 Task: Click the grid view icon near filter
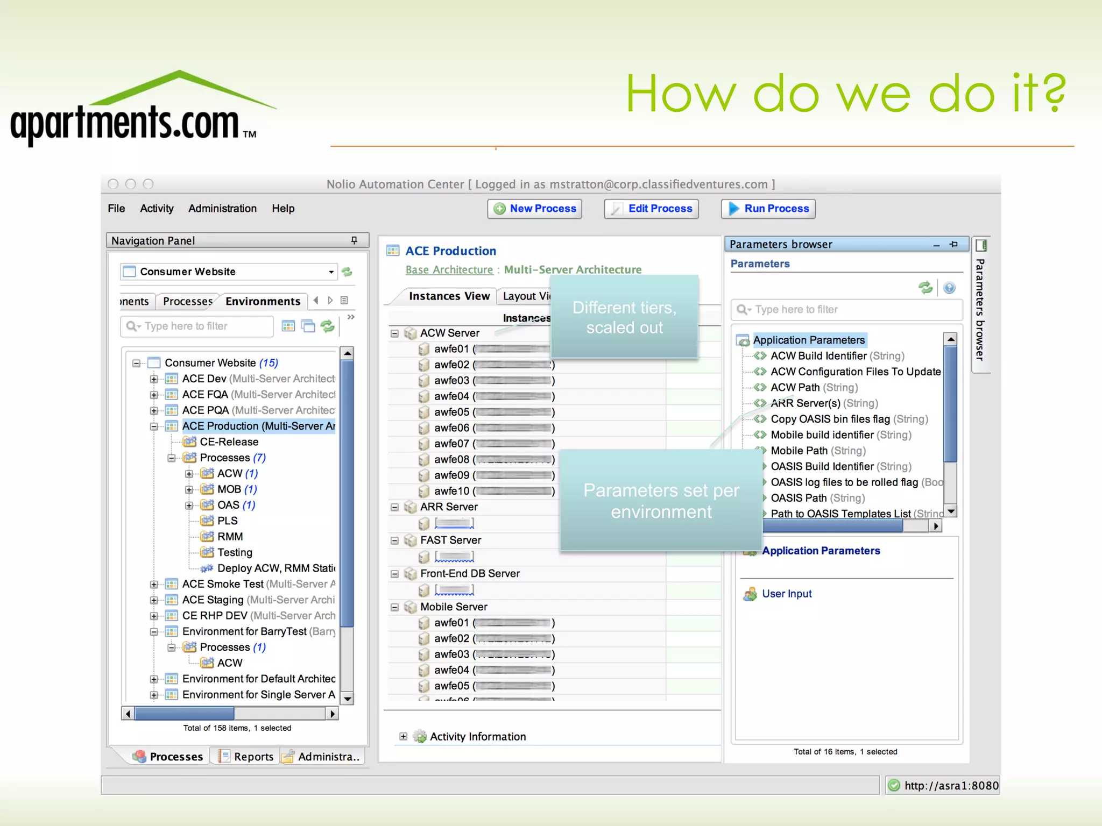click(x=288, y=326)
